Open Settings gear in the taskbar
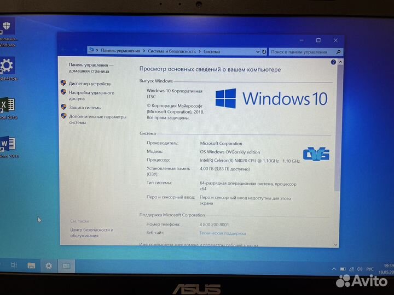The image size is (394, 295). (49, 265)
